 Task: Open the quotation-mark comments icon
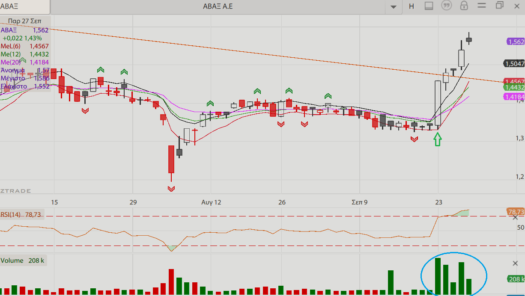[x=447, y=6]
